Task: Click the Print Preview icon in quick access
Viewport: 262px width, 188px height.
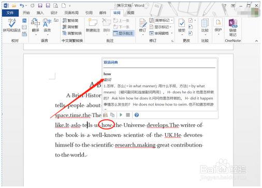Action: [55, 6]
